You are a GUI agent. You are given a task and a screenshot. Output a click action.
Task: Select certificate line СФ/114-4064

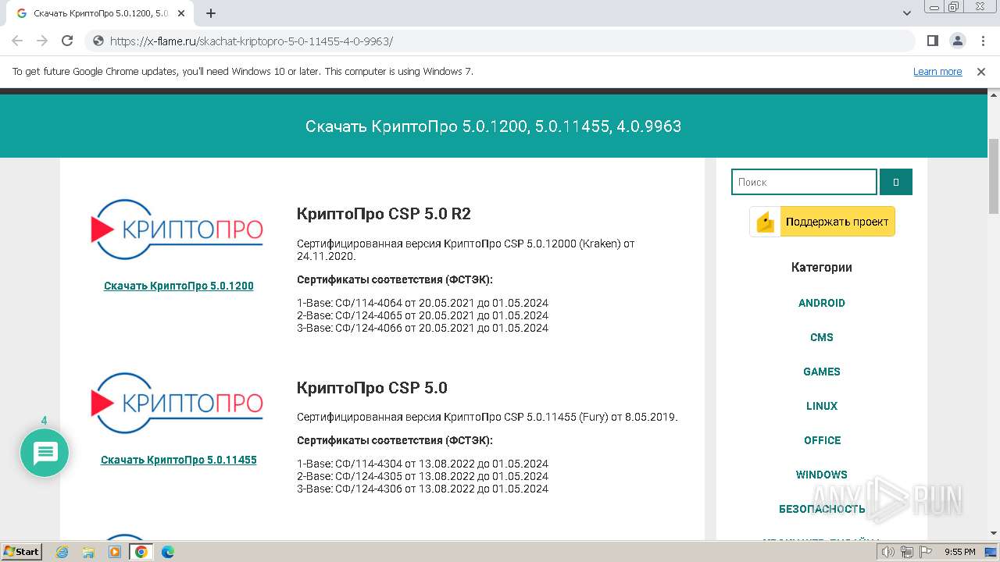click(x=423, y=303)
